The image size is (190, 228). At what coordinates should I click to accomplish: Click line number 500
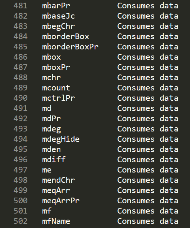pyautogui.click(x=21, y=201)
